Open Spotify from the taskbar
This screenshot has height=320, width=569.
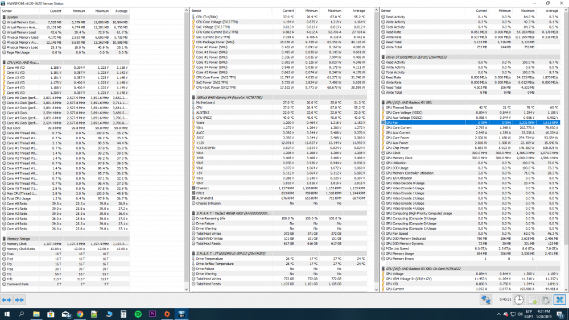tap(138, 314)
